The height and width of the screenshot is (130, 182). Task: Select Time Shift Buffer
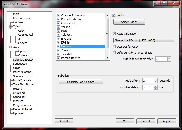(24, 84)
